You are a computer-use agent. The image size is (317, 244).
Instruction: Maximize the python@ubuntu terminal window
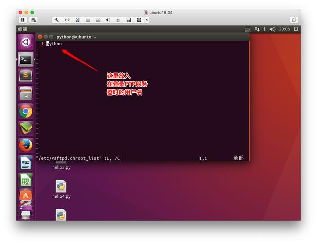coord(51,37)
